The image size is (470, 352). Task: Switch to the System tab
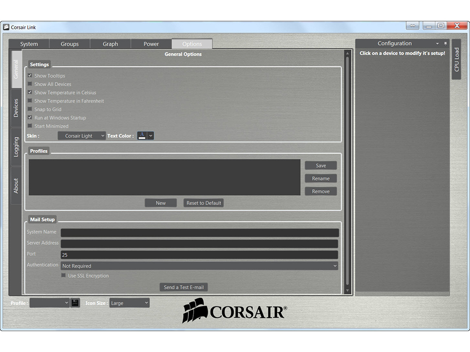click(x=29, y=44)
